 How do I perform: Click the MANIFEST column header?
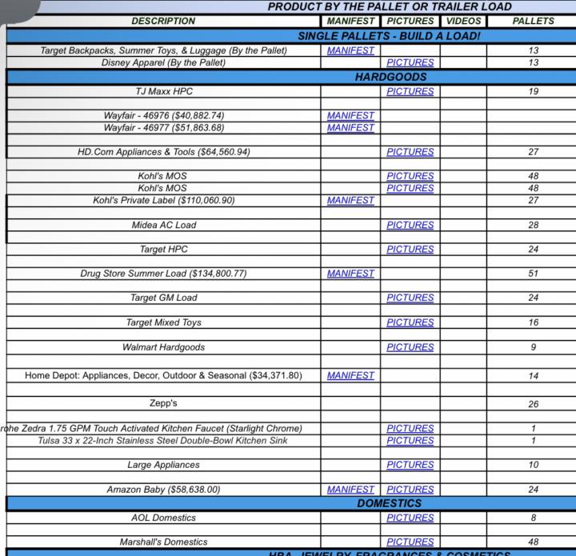(x=350, y=22)
